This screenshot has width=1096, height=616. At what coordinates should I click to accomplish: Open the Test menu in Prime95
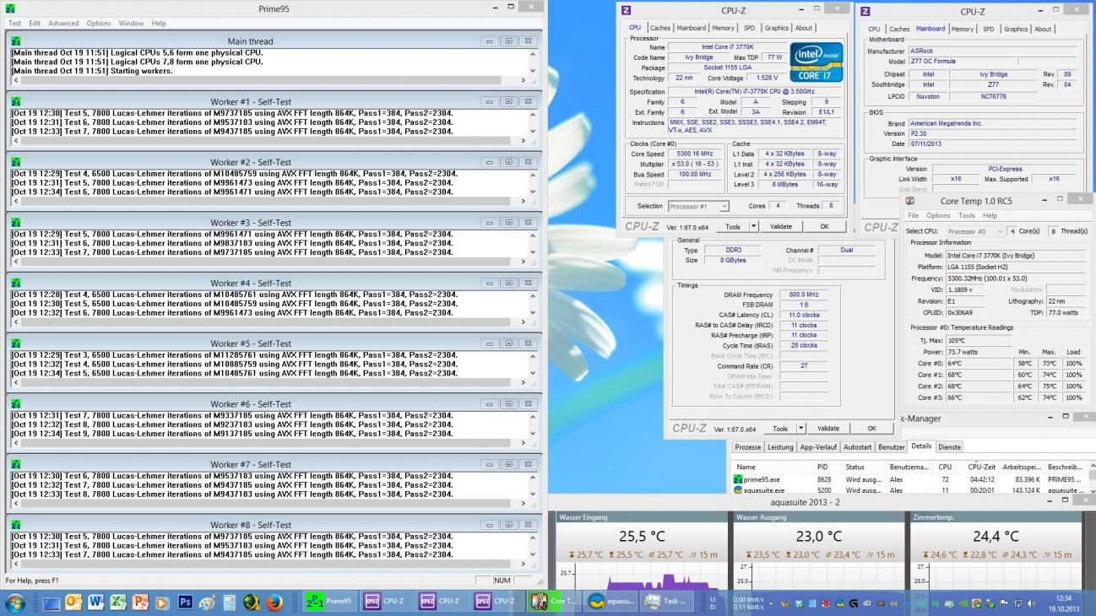14,23
